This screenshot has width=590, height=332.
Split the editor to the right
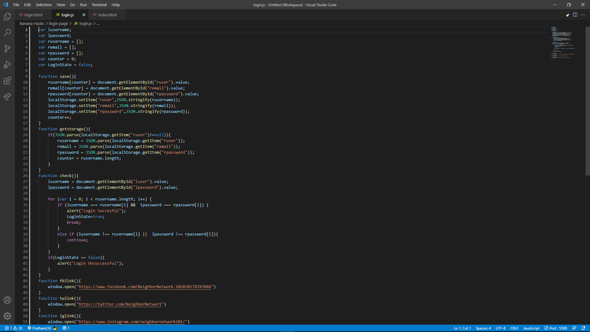pyautogui.click(x=575, y=15)
